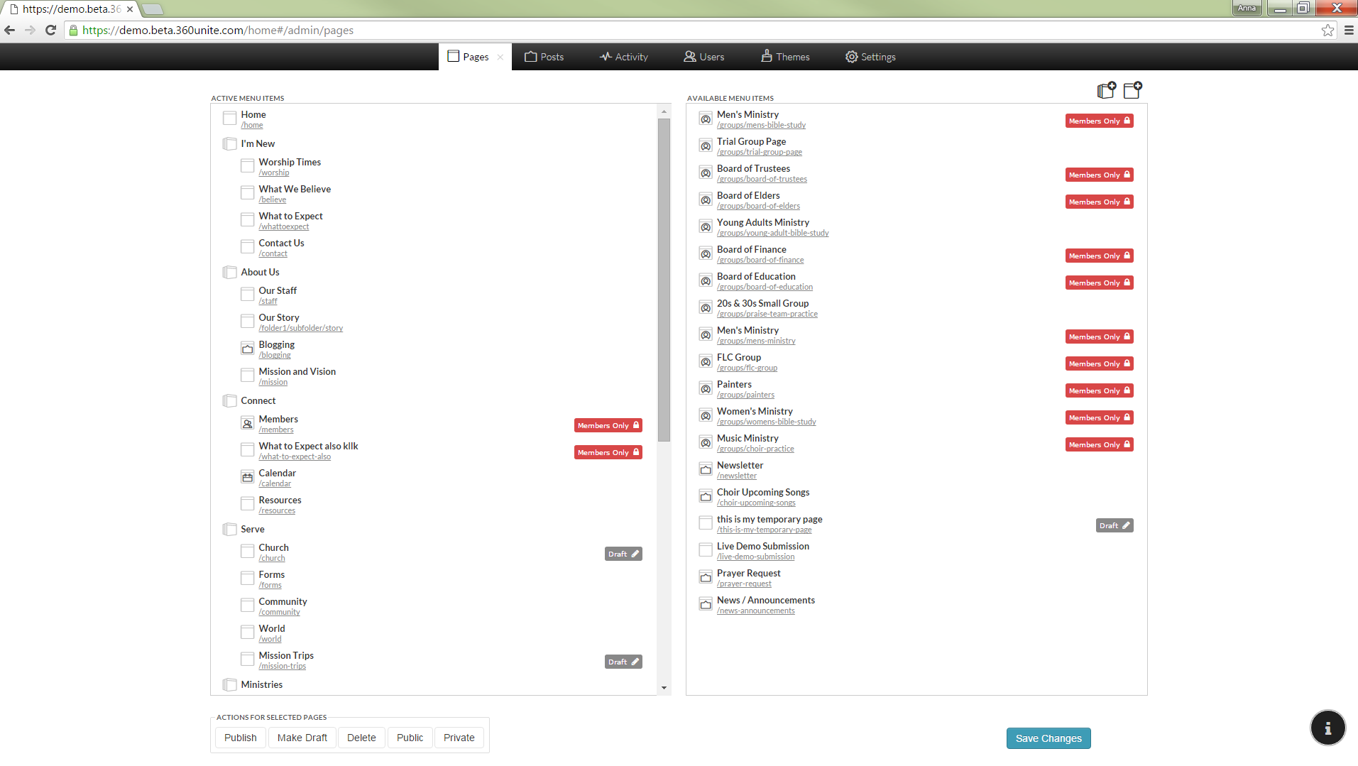Screen dimensions: 1358x766
Task: Click the pencil icon on Church's Draft badge
Action: pos(634,554)
